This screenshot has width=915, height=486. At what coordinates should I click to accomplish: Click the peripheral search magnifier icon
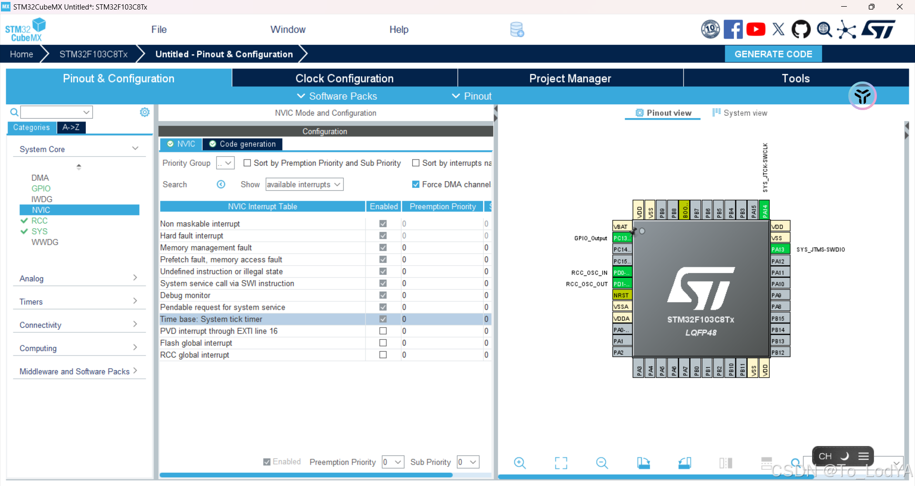pyautogui.click(x=14, y=112)
